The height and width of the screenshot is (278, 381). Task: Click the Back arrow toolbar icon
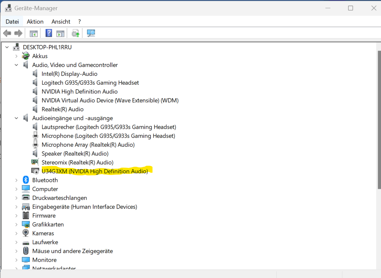pyautogui.click(x=7, y=33)
